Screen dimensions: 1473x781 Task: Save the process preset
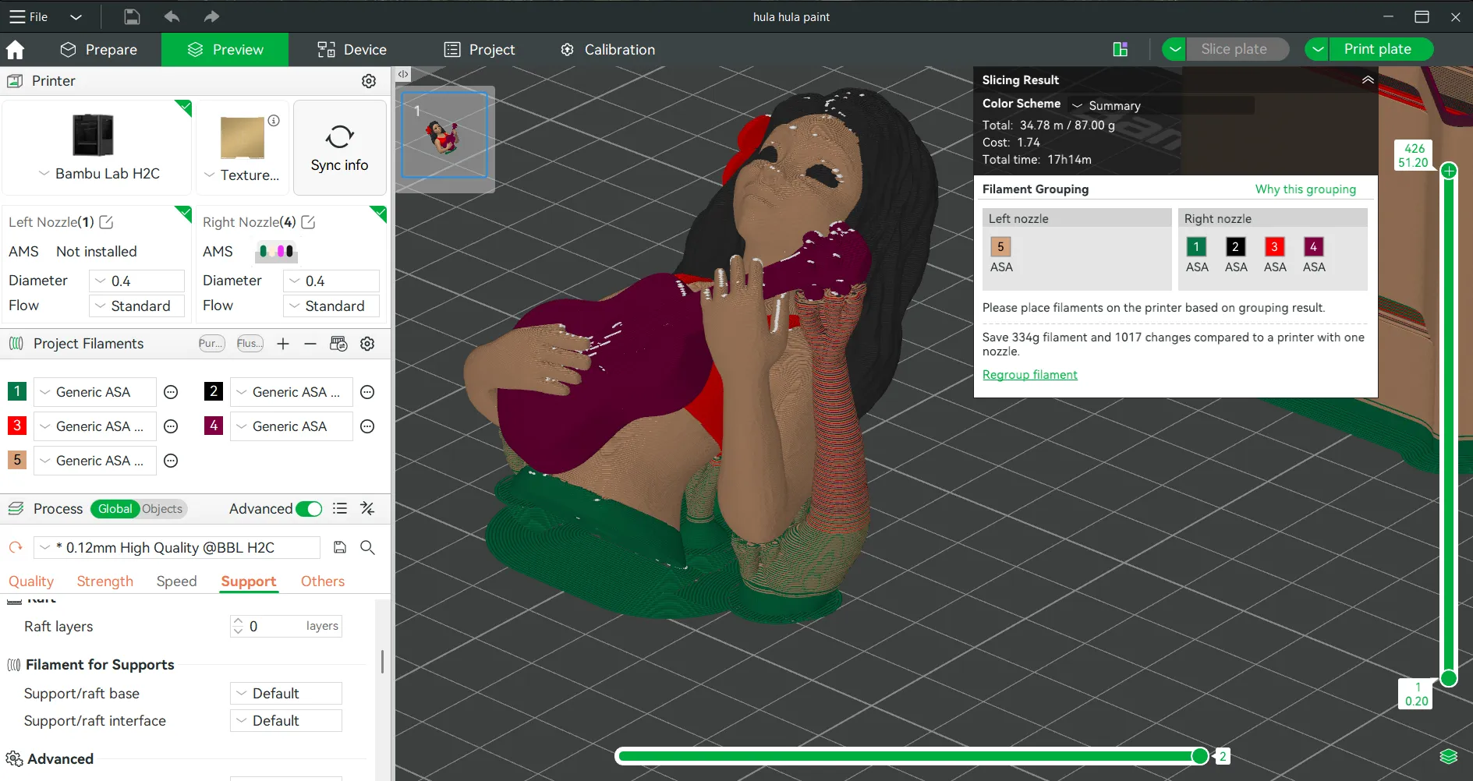(x=340, y=547)
